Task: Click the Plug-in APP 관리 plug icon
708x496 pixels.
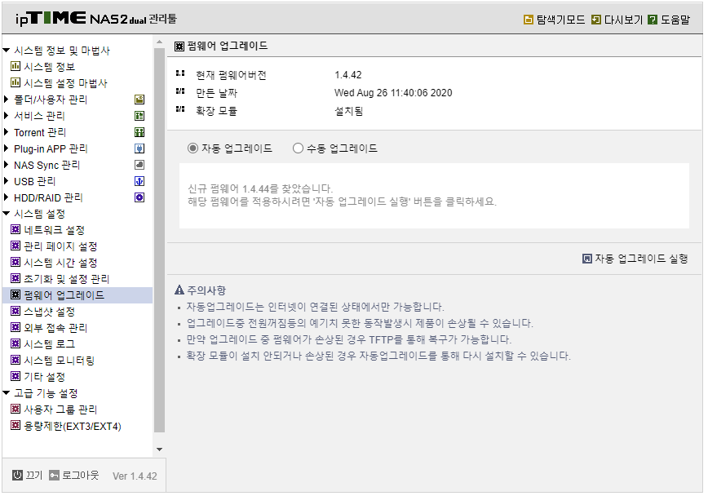Action: tap(139, 148)
